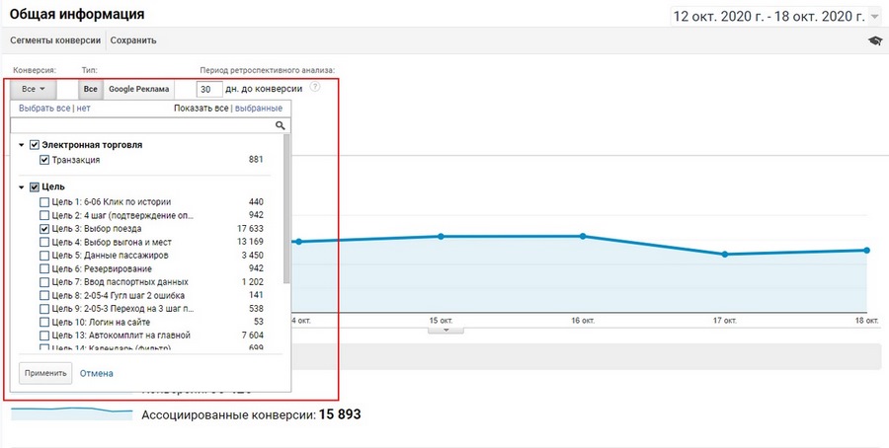The height and width of the screenshot is (448, 889).
Task: Check Цель 4: Выбор вагона и мест
Action: tap(44, 242)
